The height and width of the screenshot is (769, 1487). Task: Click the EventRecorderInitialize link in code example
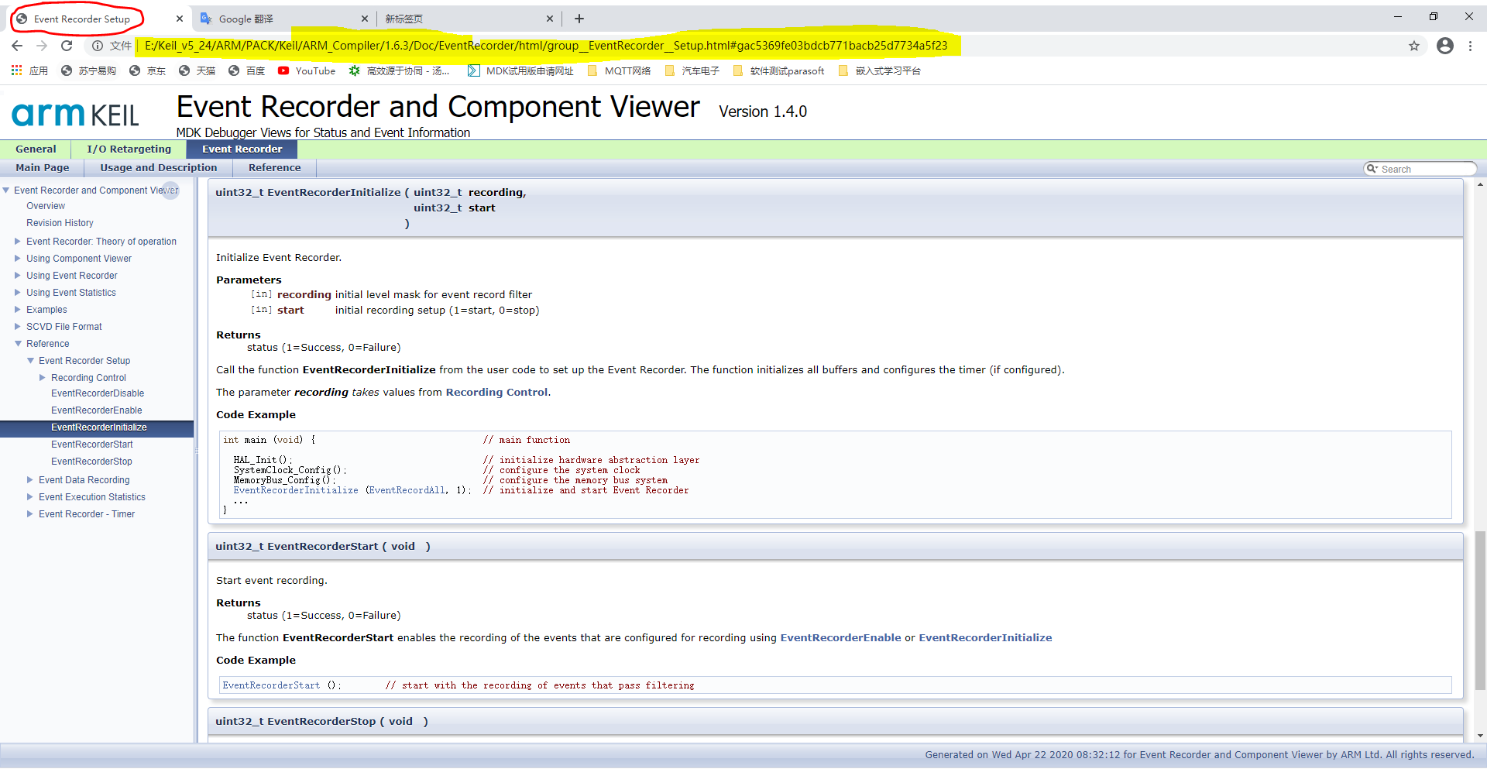[296, 489]
